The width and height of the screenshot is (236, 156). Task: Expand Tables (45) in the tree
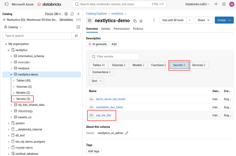[x=14, y=81]
